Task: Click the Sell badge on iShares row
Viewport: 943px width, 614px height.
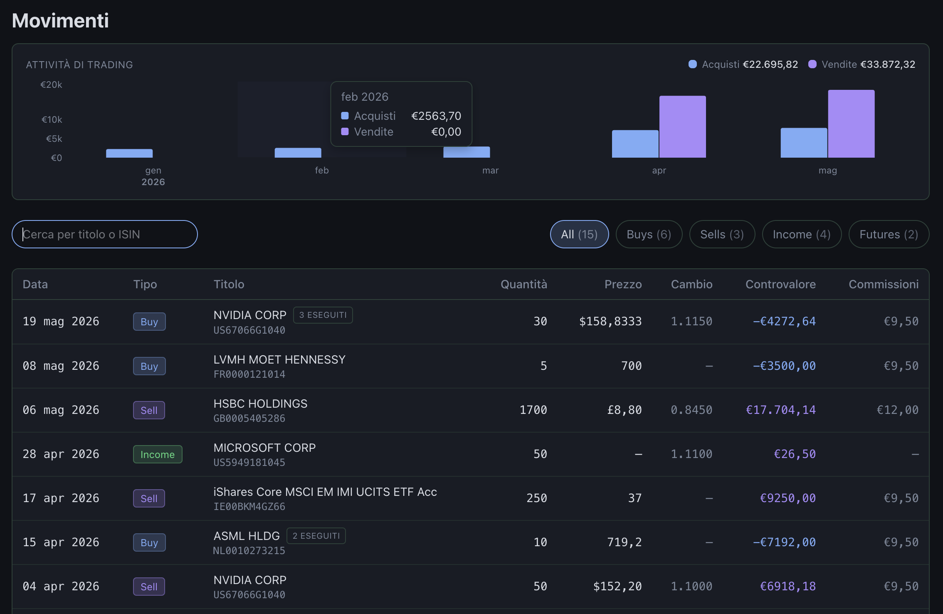Action: 149,498
